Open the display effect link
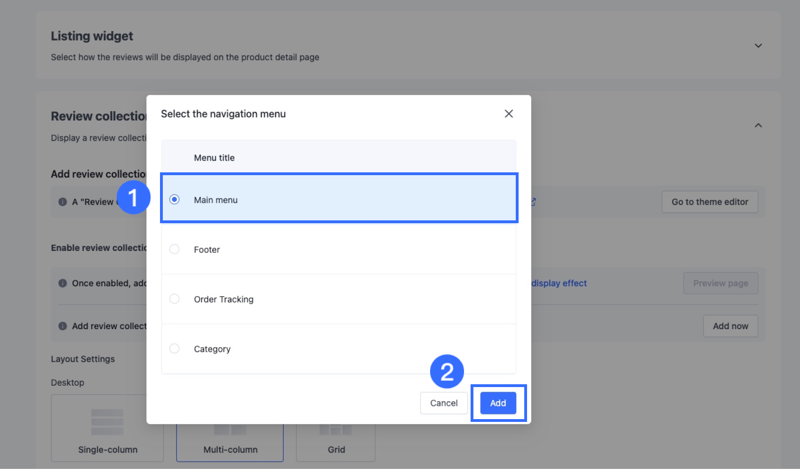The width and height of the screenshot is (800, 469). pos(559,283)
